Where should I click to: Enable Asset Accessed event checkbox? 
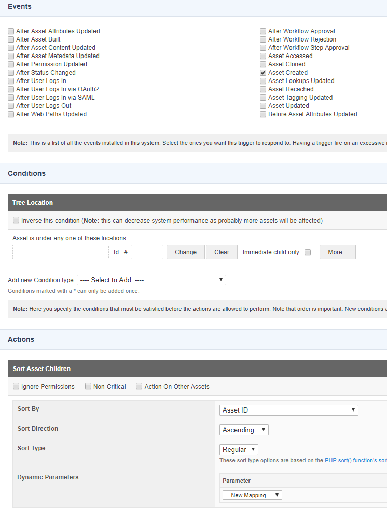click(x=263, y=56)
